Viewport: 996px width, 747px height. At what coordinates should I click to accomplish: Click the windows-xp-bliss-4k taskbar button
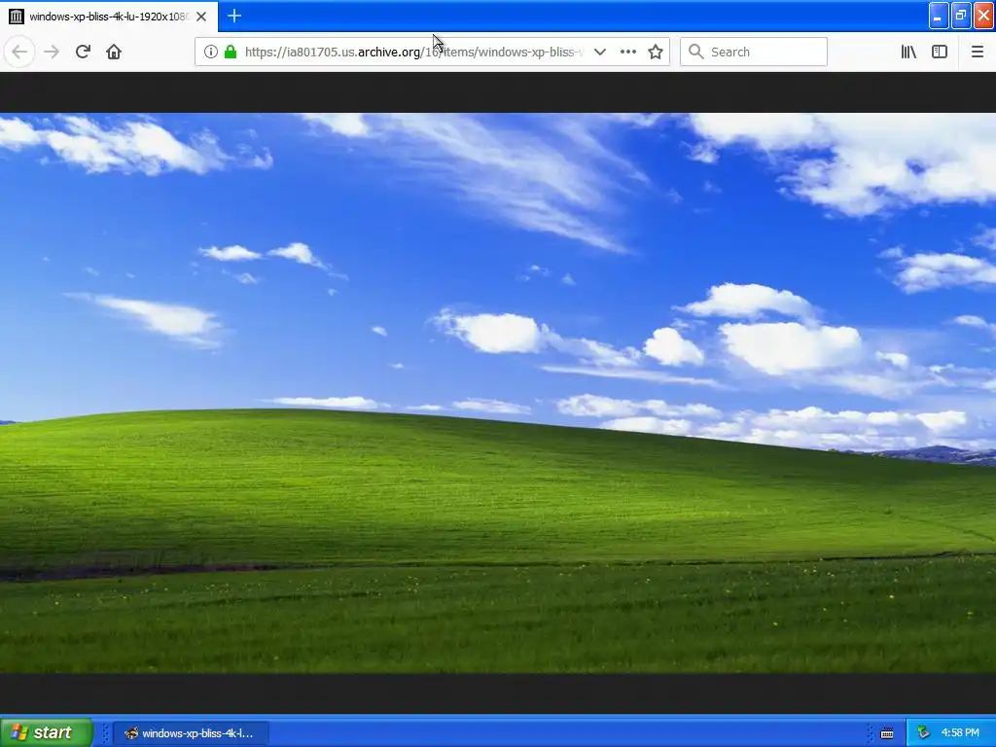coord(191,733)
